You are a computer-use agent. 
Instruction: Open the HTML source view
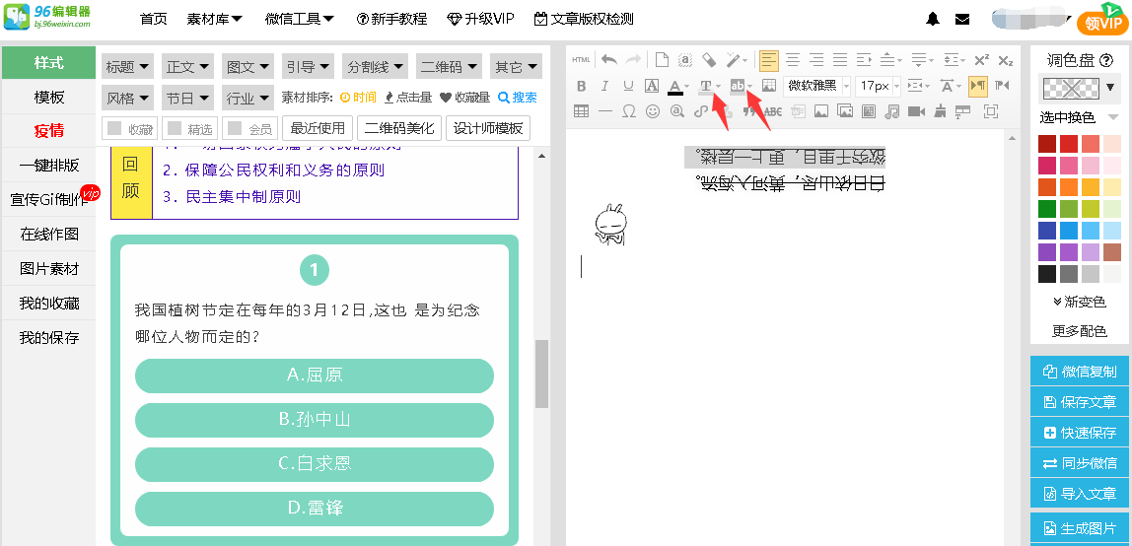(x=581, y=60)
